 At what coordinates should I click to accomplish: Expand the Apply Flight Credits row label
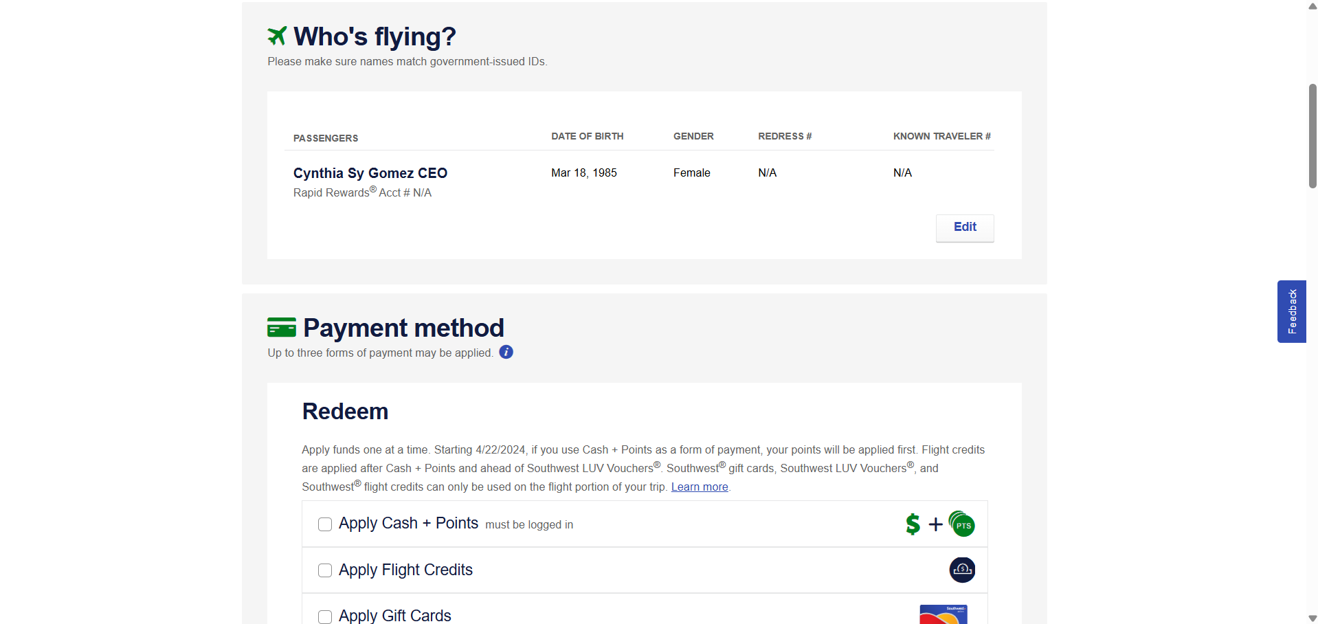click(405, 570)
